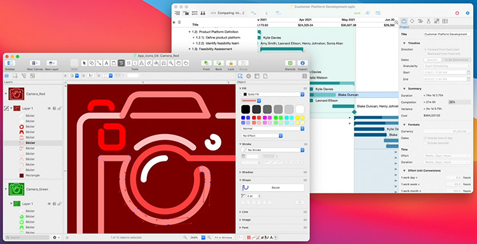Click the Lock toolbar icon

click(x=231, y=63)
